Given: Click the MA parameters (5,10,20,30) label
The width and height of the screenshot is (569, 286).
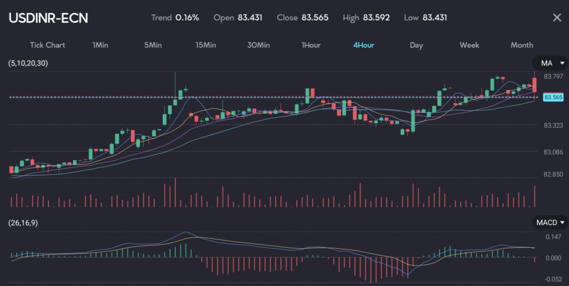Looking at the screenshot, I should (28, 63).
